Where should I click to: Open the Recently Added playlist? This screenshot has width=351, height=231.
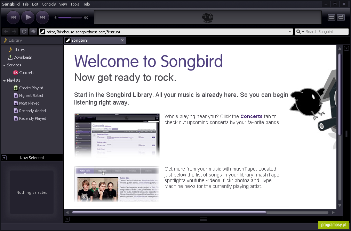point(32,111)
